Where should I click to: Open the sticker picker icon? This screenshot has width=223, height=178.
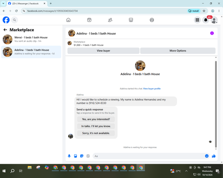coord(82,156)
